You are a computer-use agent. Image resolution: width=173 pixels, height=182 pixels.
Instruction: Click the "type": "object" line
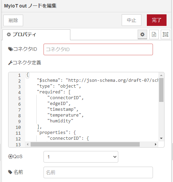coord(59,86)
